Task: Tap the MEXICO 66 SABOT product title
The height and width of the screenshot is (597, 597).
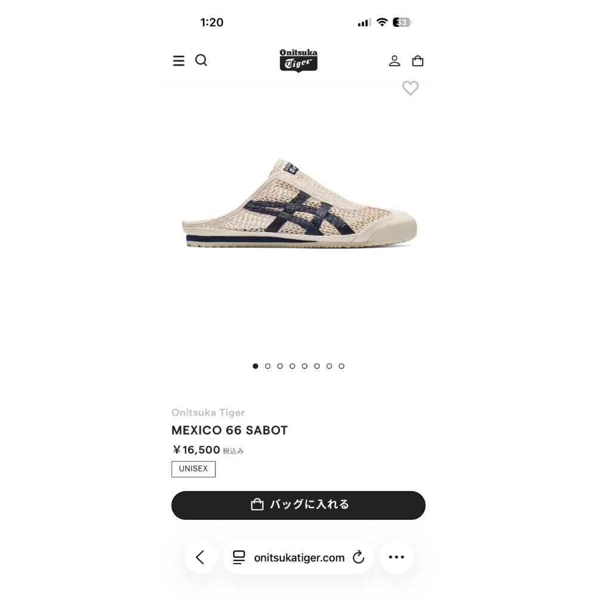Action: 230,430
